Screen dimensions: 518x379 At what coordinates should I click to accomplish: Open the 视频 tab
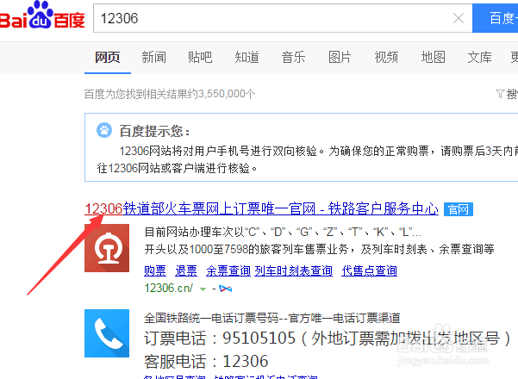[x=386, y=58]
